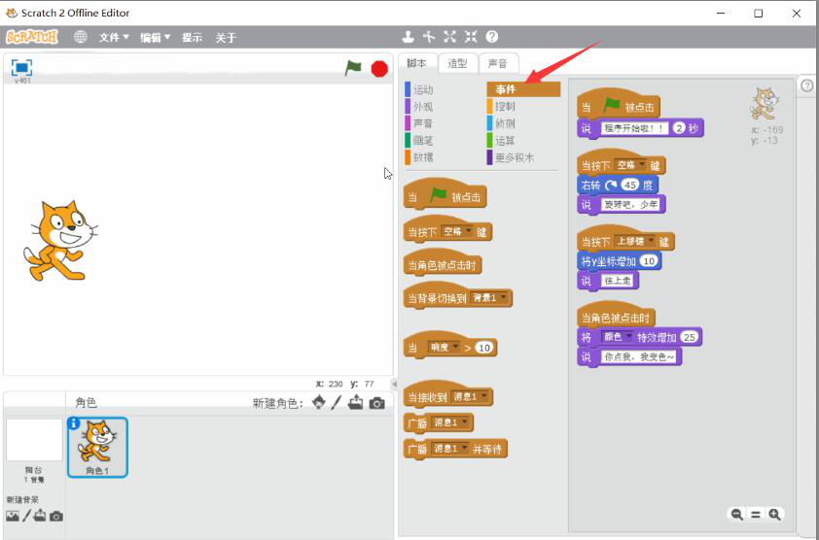The width and height of the screenshot is (819, 540).
Task: Select the 运动 block category
Action: pos(419,89)
